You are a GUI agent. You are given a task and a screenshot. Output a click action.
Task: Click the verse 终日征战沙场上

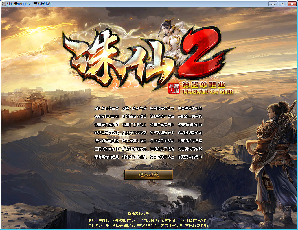(x=162, y=157)
